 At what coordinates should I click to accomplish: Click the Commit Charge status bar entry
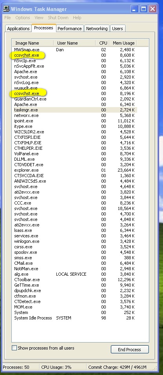117,367
